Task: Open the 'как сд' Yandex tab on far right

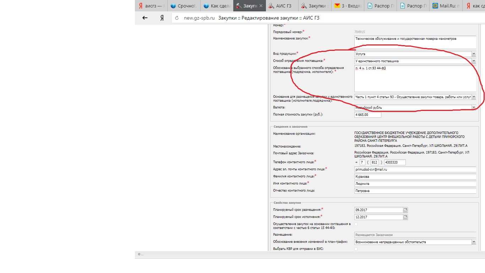Action: tap(474, 6)
